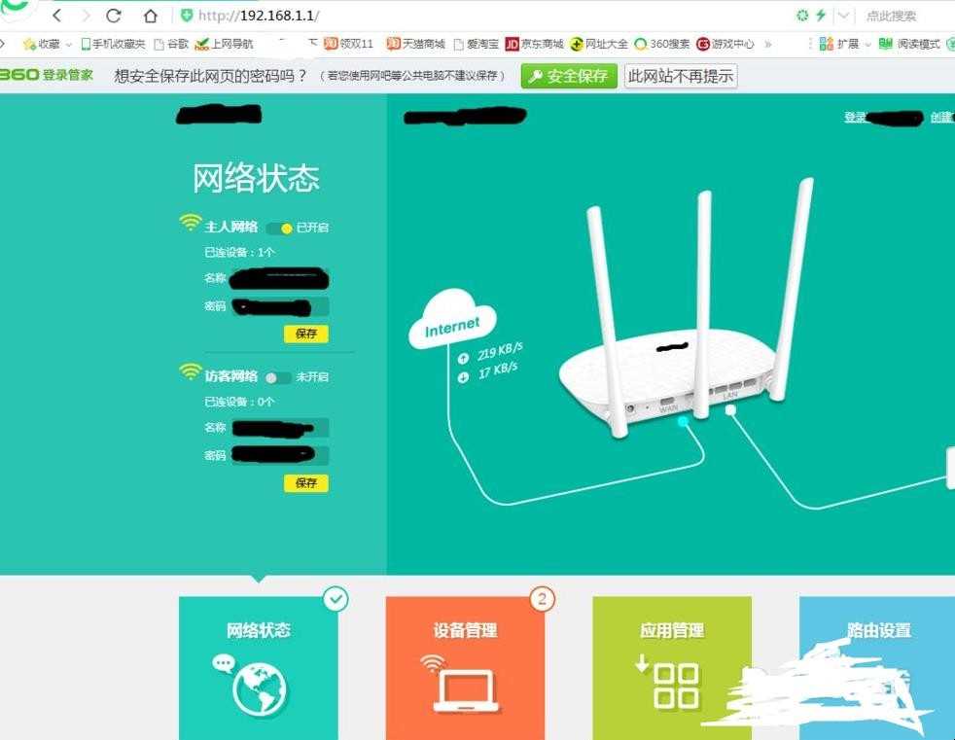Image resolution: width=955 pixels, height=740 pixels.
Task: Reload the page with the refresh icon
Action: pyautogui.click(x=113, y=16)
